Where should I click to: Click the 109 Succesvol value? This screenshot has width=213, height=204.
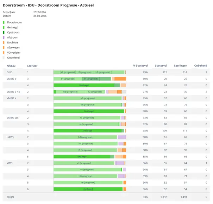coord(165,131)
